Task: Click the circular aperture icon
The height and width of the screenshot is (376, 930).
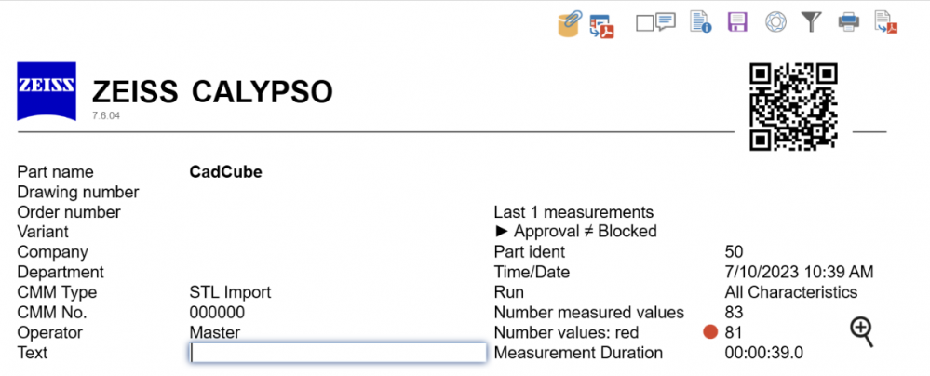Action: pos(775,22)
